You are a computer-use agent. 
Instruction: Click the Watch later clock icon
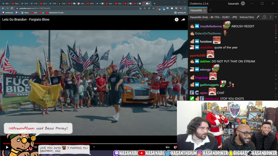[176, 19]
